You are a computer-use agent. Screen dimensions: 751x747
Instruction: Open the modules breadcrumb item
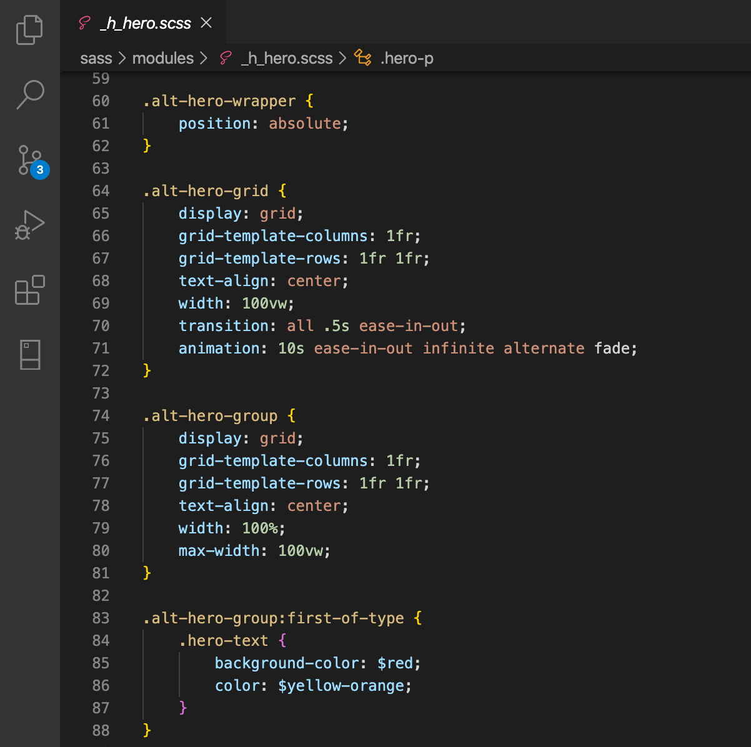(x=162, y=57)
